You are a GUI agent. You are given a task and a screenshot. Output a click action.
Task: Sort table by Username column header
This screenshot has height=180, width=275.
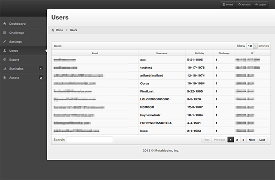(x=162, y=53)
